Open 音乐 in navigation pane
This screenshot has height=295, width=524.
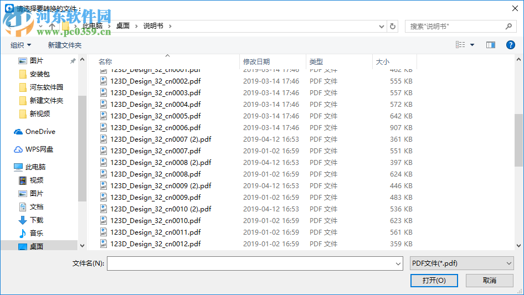[x=36, y=233]
